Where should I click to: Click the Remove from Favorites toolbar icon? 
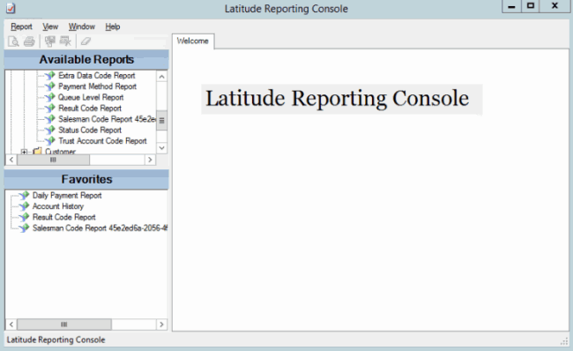[65, 41]
